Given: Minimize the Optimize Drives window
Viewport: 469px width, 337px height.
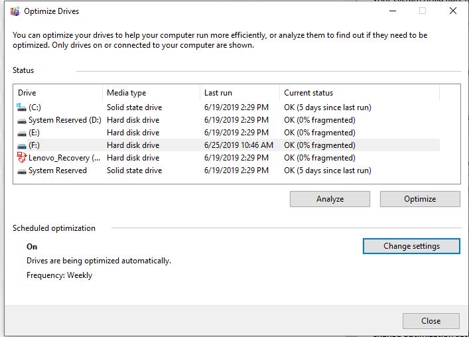Looking at the screenshot, I should pyautogui.click(x=393, y=11).
